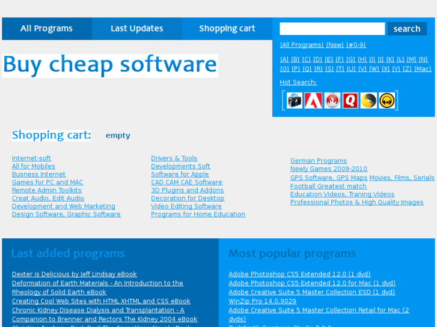The width and height of the screenshot is (437, 327).
Task: Focus the search text field
Action: click(x=332, y=29)
